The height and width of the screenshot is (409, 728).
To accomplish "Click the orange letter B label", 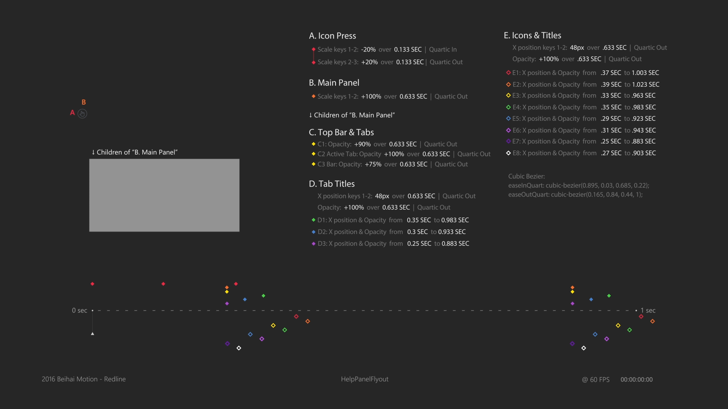I will [x=84, y=102].
